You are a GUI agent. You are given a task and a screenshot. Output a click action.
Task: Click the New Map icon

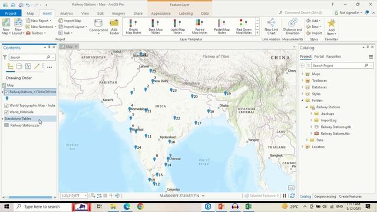tap(6, 23)
